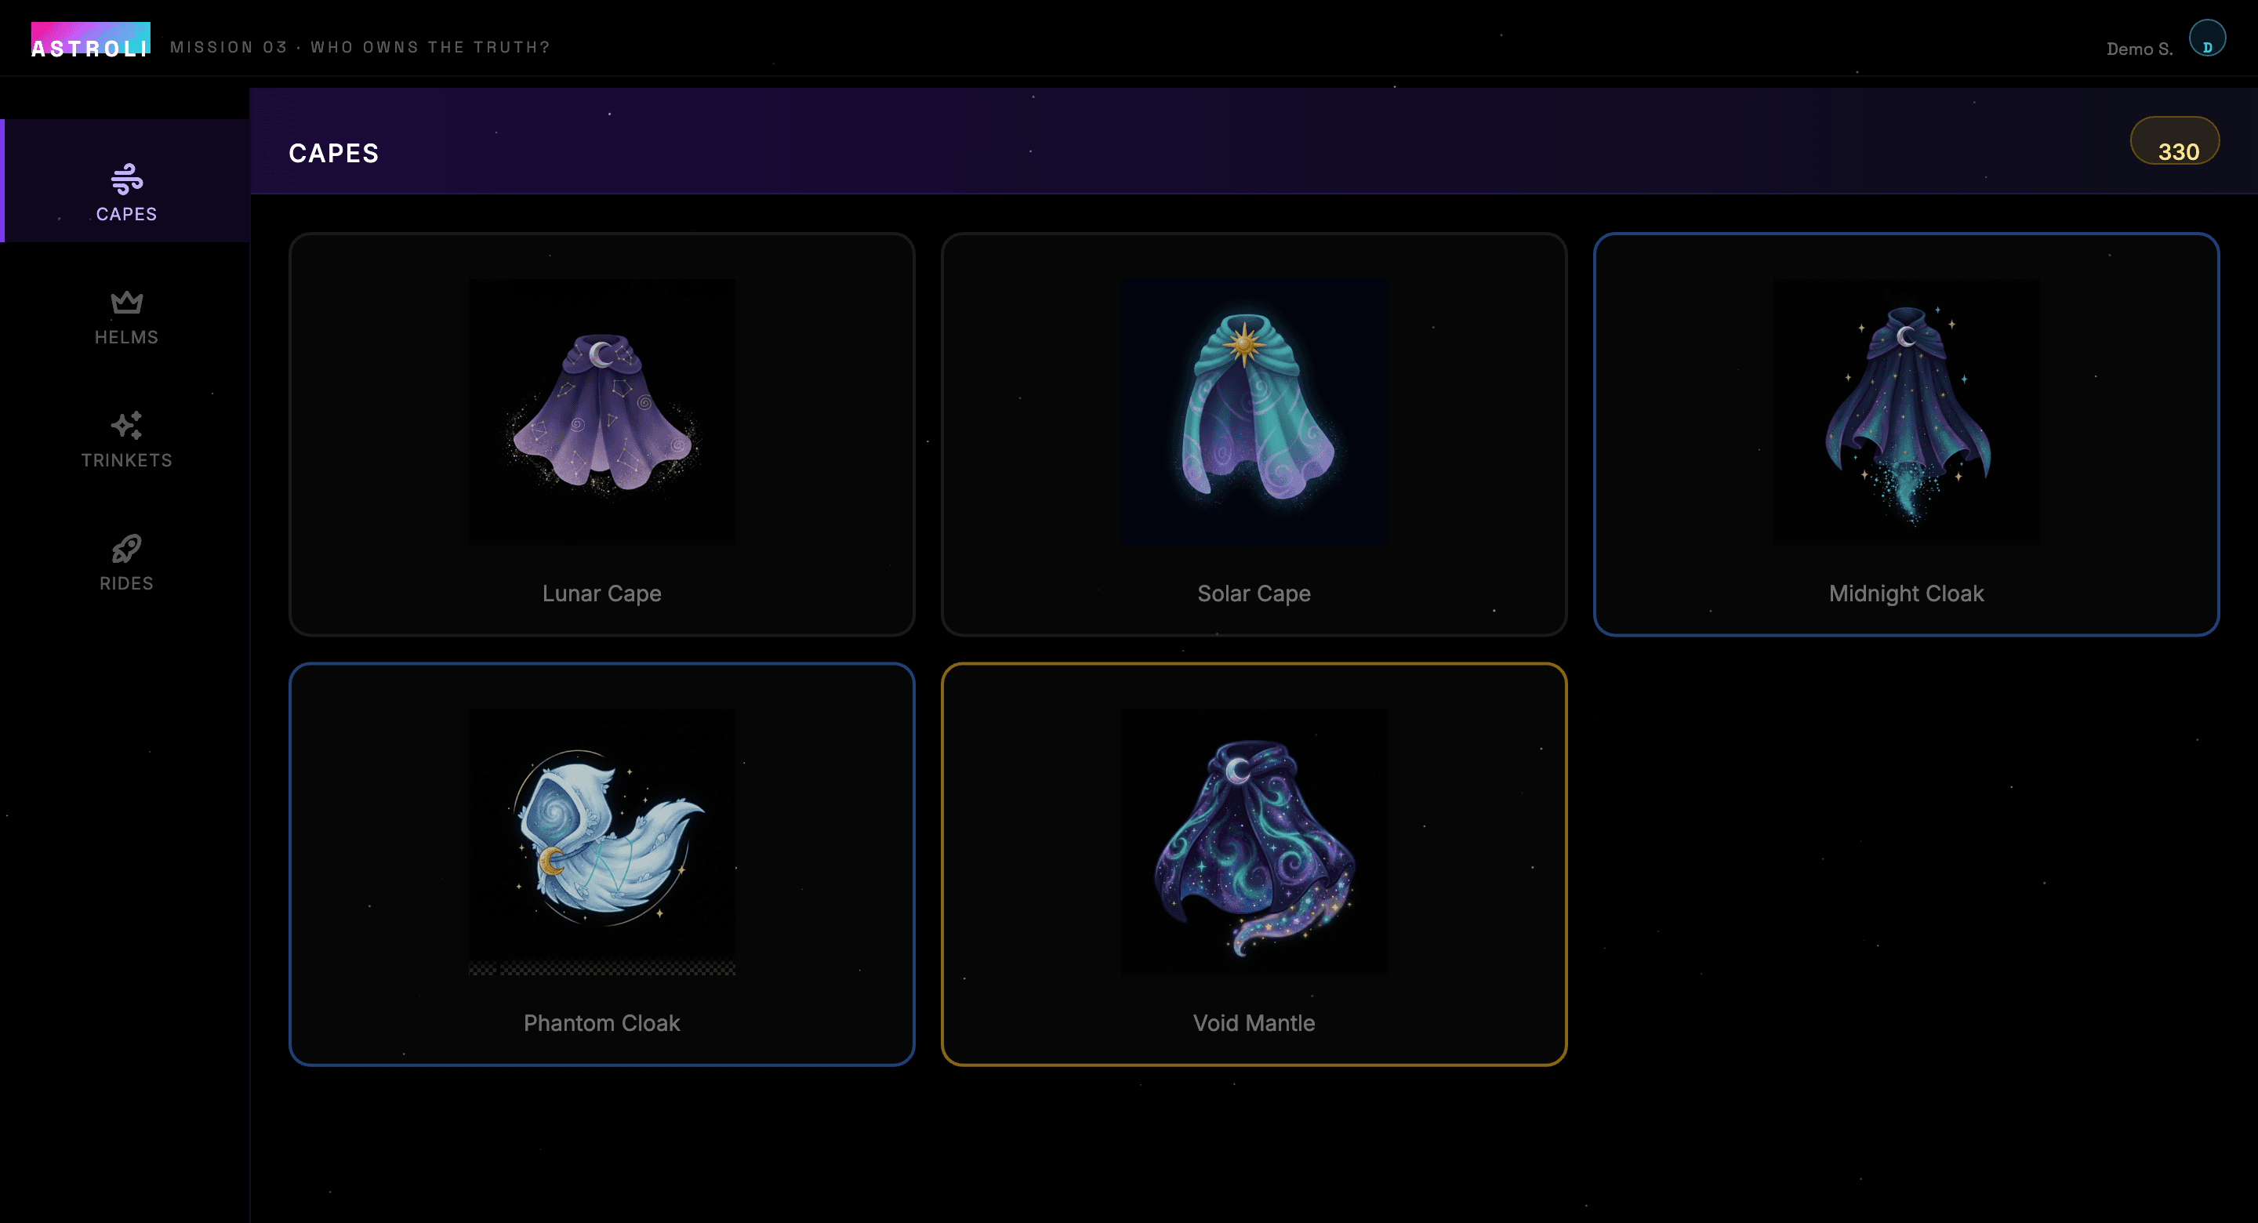
Task: Click the Phantom Cloak name label
Action: (601, 1023)
